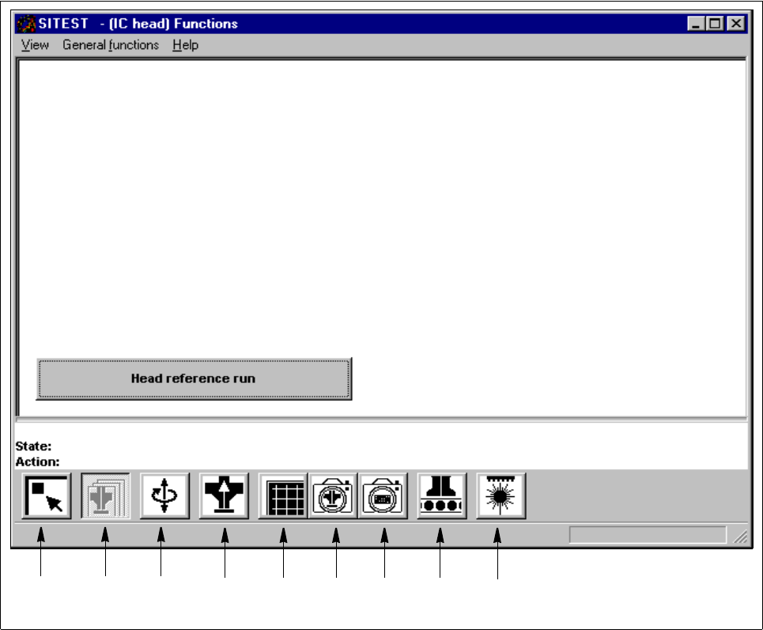Minimize the SITEST window
763x630 pixels.
[696, 24]
